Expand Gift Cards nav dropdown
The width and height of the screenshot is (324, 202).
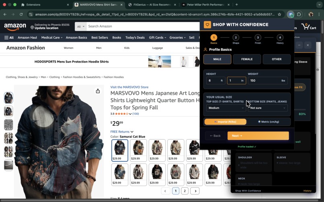pyautogui.click(x=158, y=38)
